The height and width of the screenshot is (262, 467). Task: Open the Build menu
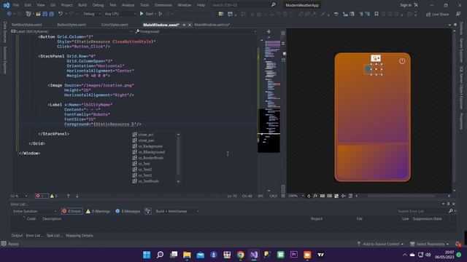(x=82, y=5)
